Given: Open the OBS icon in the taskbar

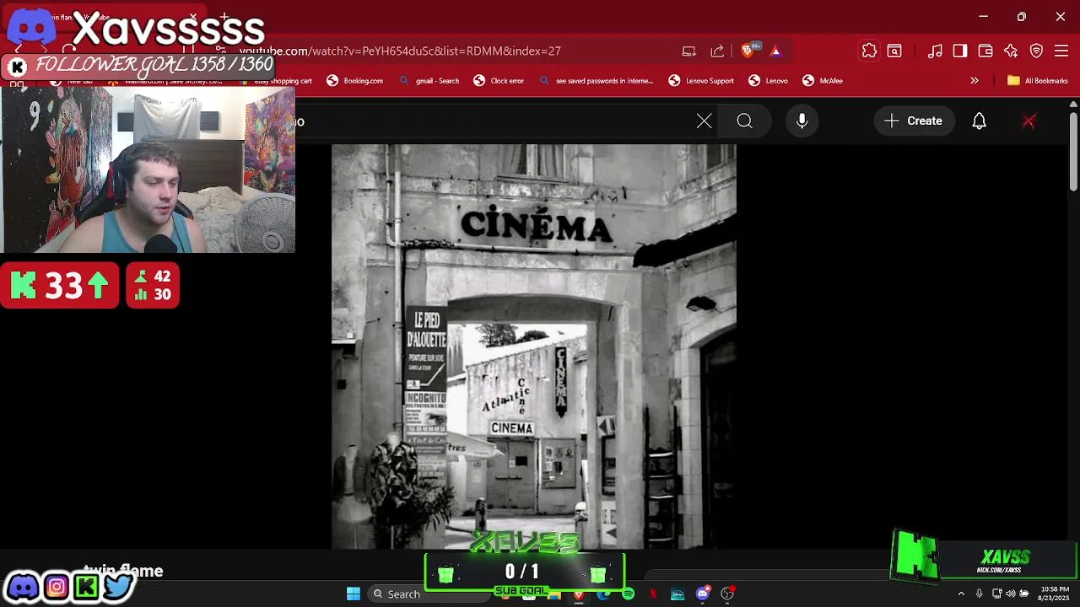Looking at the screenshot, I should (727, 594).
